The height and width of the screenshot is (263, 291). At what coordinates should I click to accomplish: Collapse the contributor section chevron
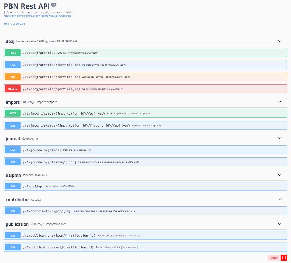280,199
